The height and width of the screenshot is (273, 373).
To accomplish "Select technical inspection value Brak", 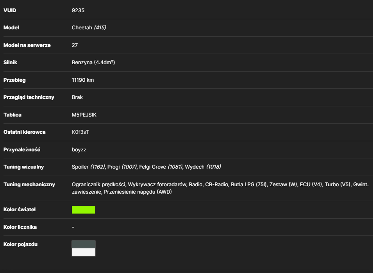I will (77, 97).
